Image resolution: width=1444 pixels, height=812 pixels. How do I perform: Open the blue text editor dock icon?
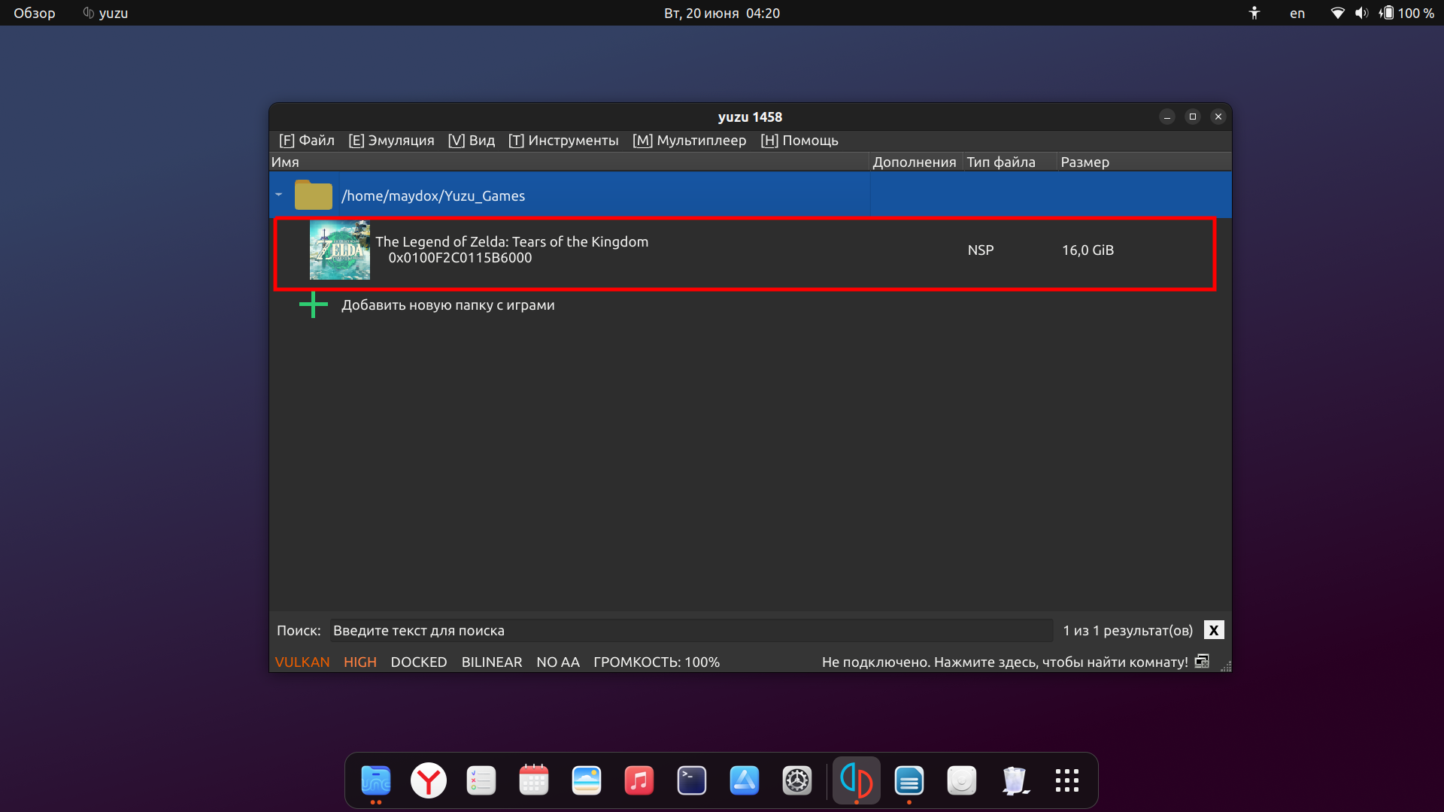point(909,780)
